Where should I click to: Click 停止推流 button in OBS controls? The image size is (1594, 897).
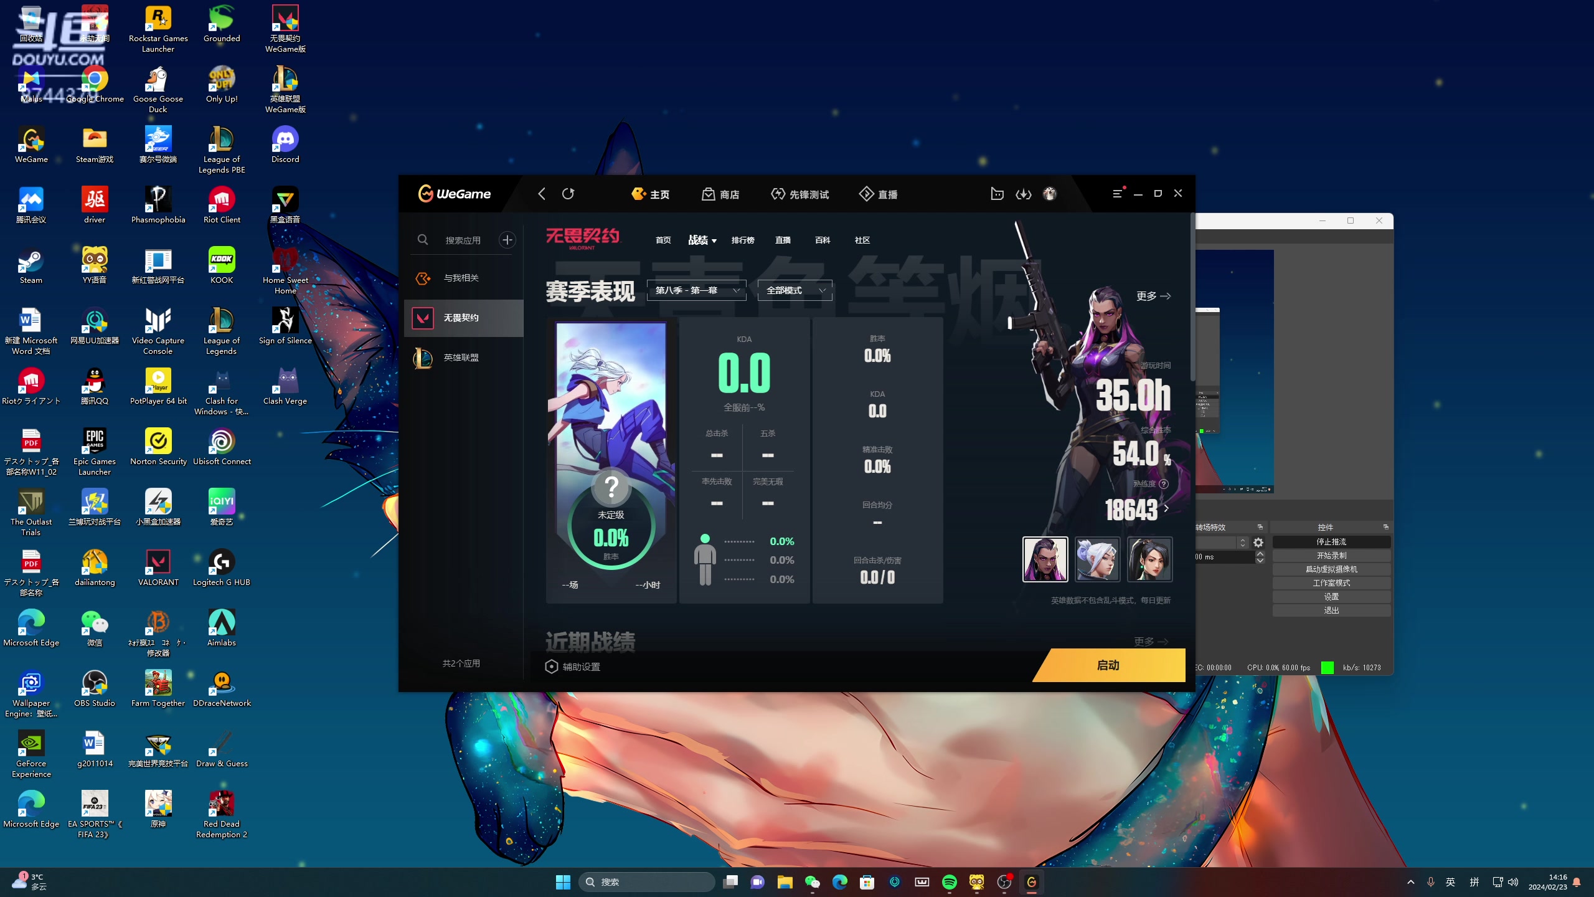click(x=1331, y=542)
